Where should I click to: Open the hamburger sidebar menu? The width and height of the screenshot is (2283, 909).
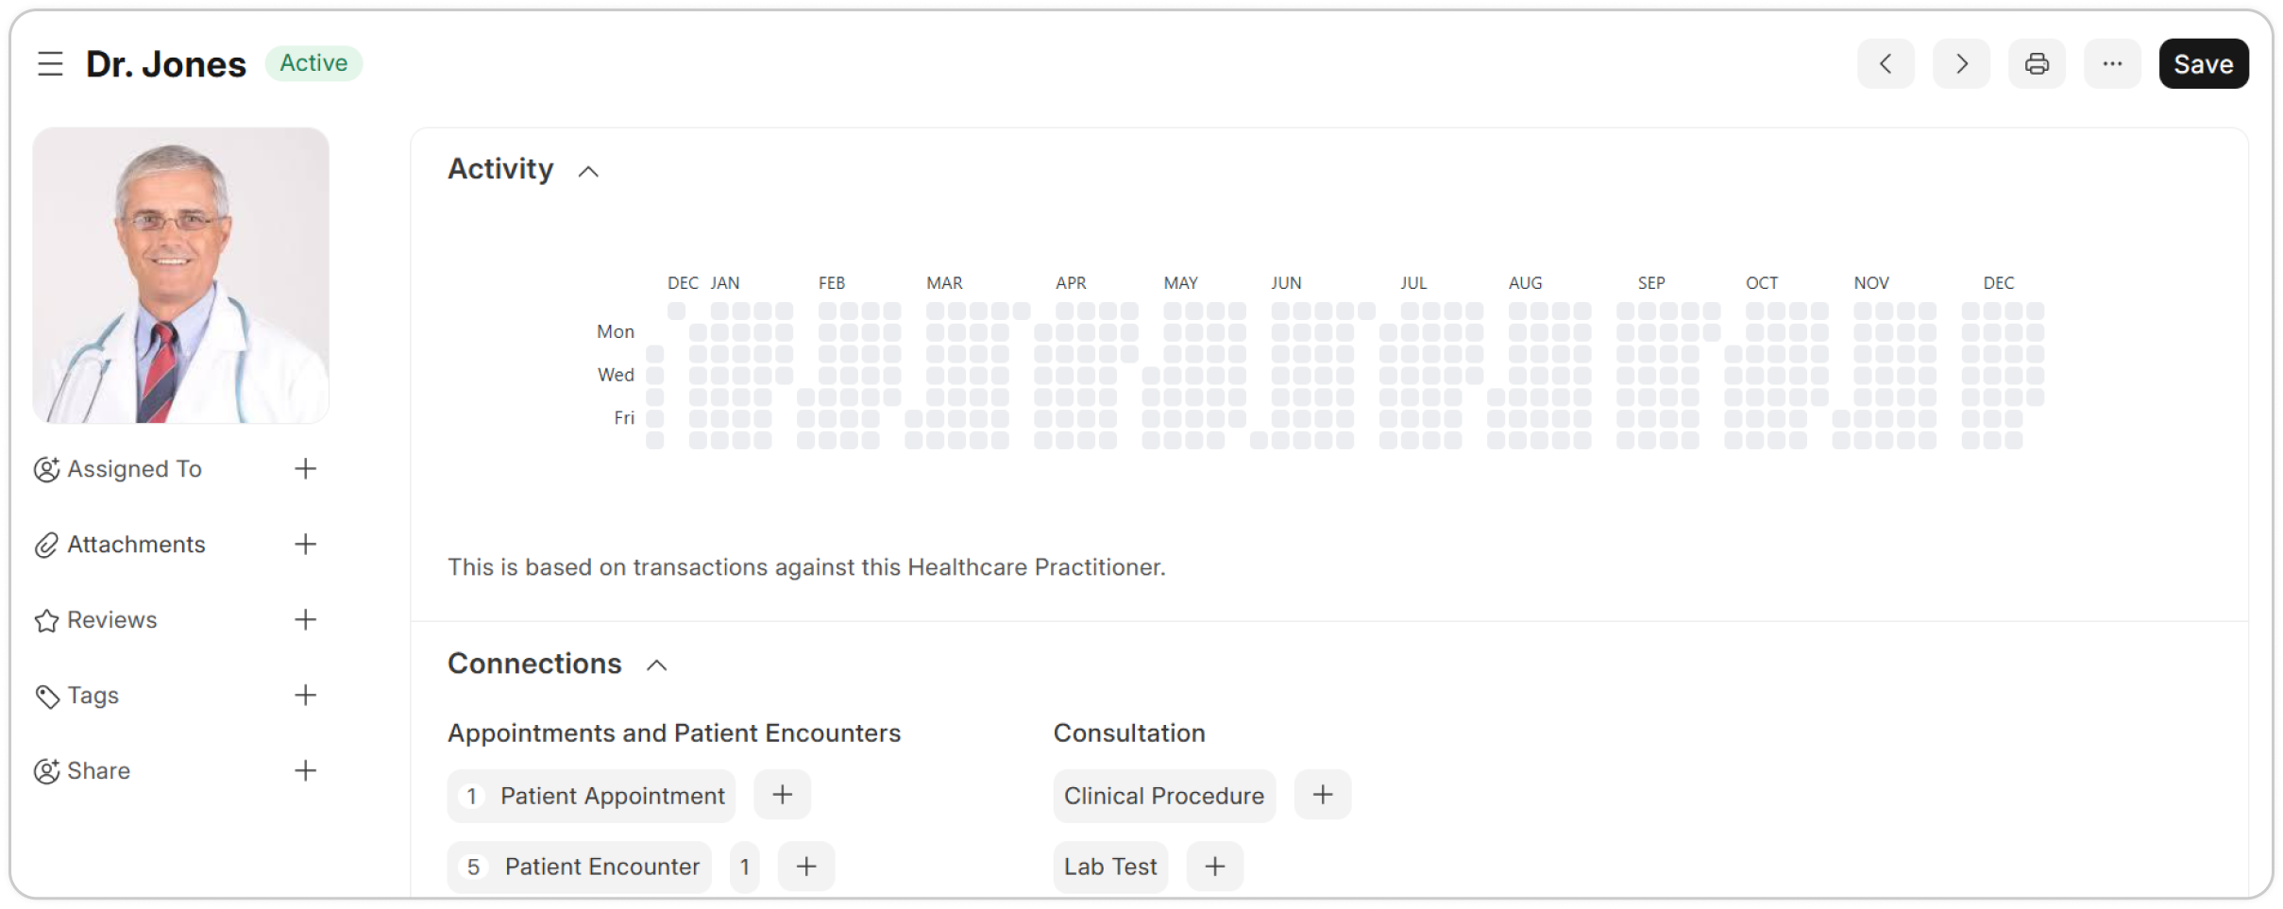tap(50, 63)
